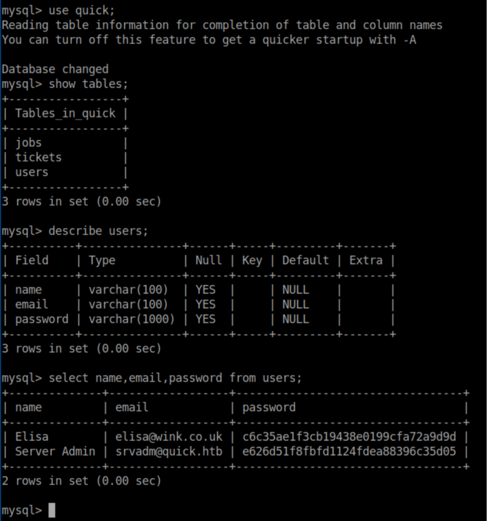Viewport: 489px width, 521px height.
Task: Click Elisa's email address elisa@wink.co.uk
Action: pos(169,436)
